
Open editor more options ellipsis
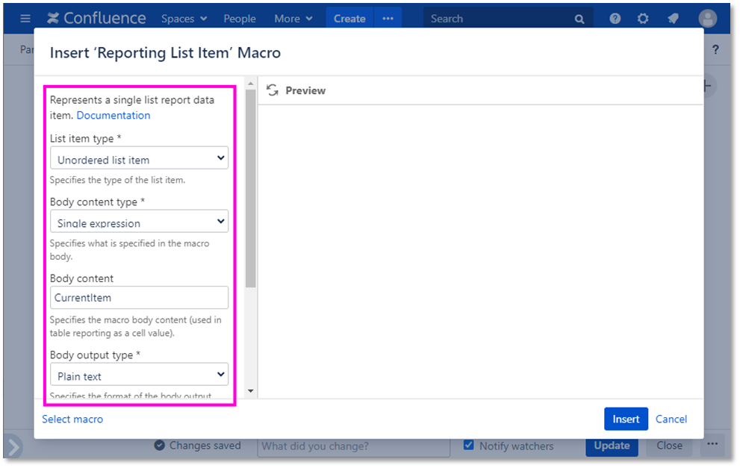pos(712,444)
